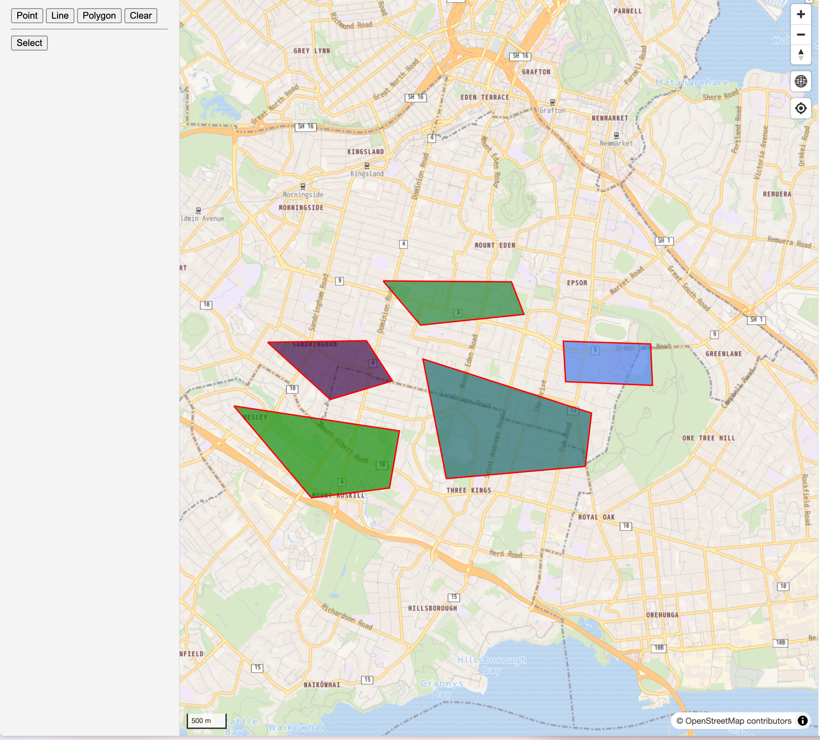Activate the Line drawing tool
The width and height of the screenshot is (820, 740).
point(60,16)
